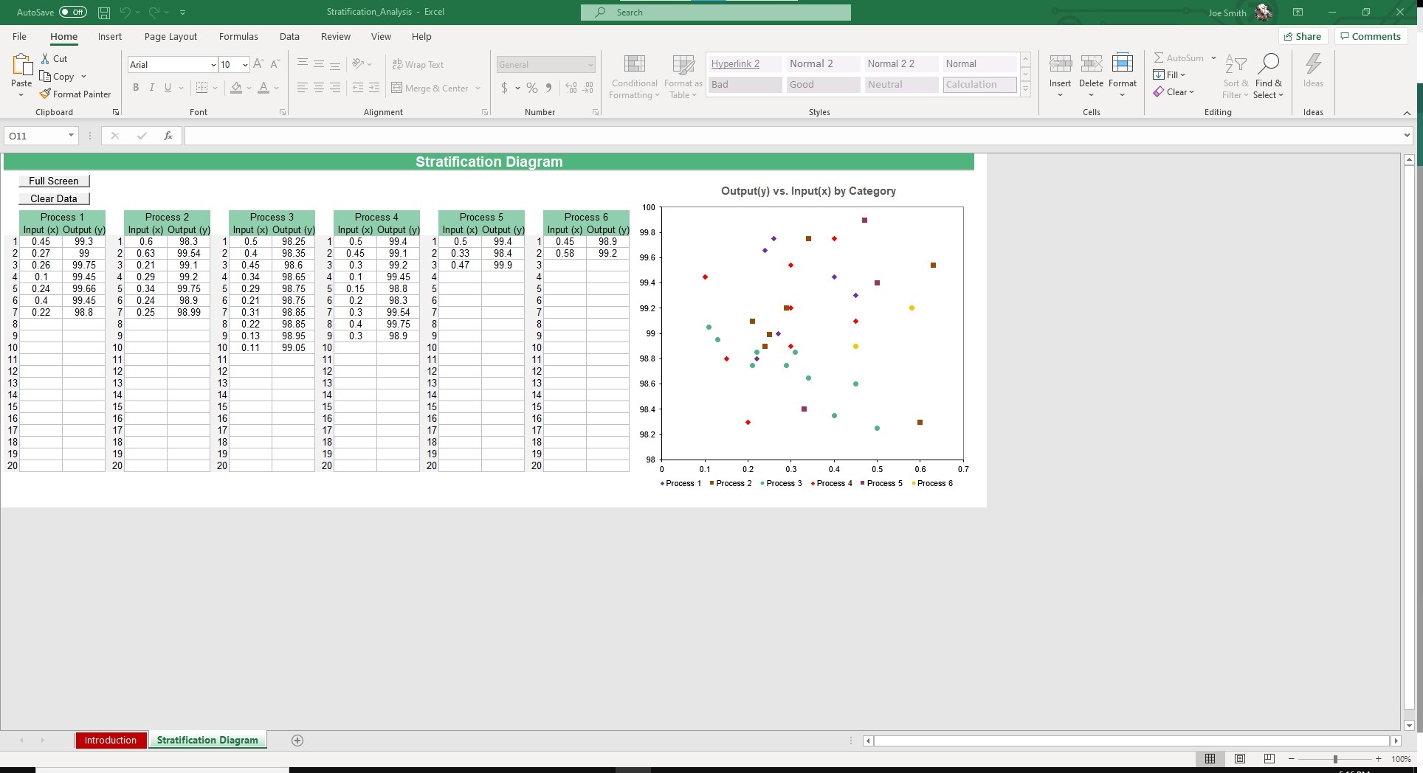Viewport: 1423px width, 773px height.
Task: Apply the Good cell style
Action: pos(824,85)
